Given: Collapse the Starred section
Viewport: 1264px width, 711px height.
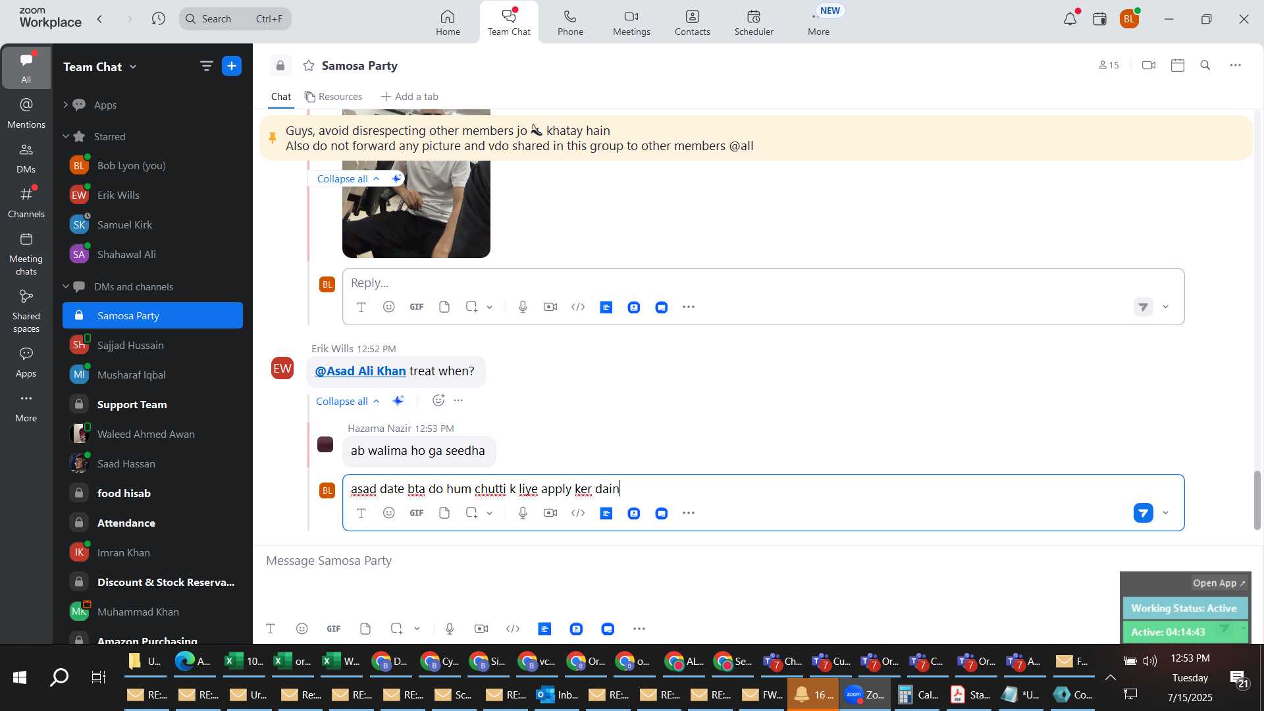Looking at the screenshot, I should (65, 136).
